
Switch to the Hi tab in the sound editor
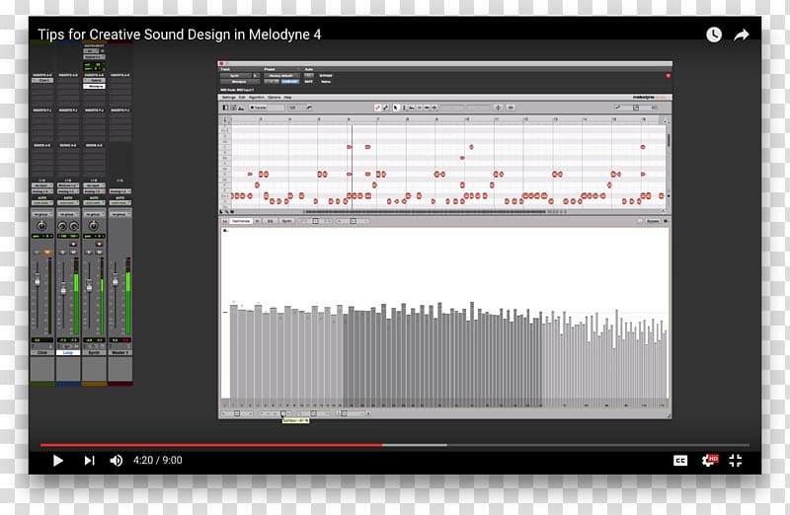click(258, 220)
